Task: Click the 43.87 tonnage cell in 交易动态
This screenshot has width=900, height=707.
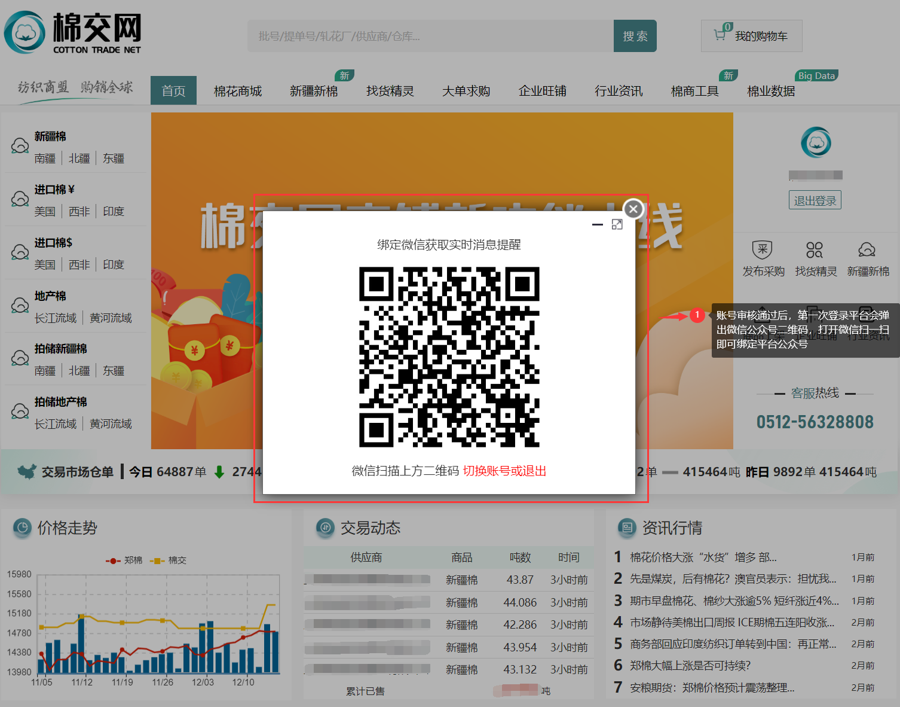Action: (520, 580)
